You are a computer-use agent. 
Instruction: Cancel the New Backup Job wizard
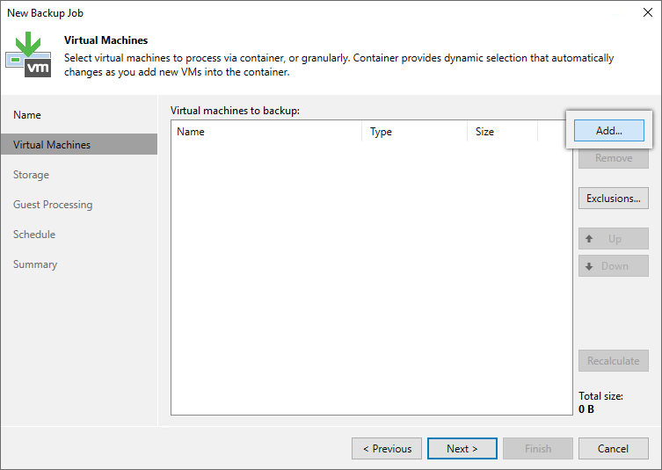tap(614, 449)
